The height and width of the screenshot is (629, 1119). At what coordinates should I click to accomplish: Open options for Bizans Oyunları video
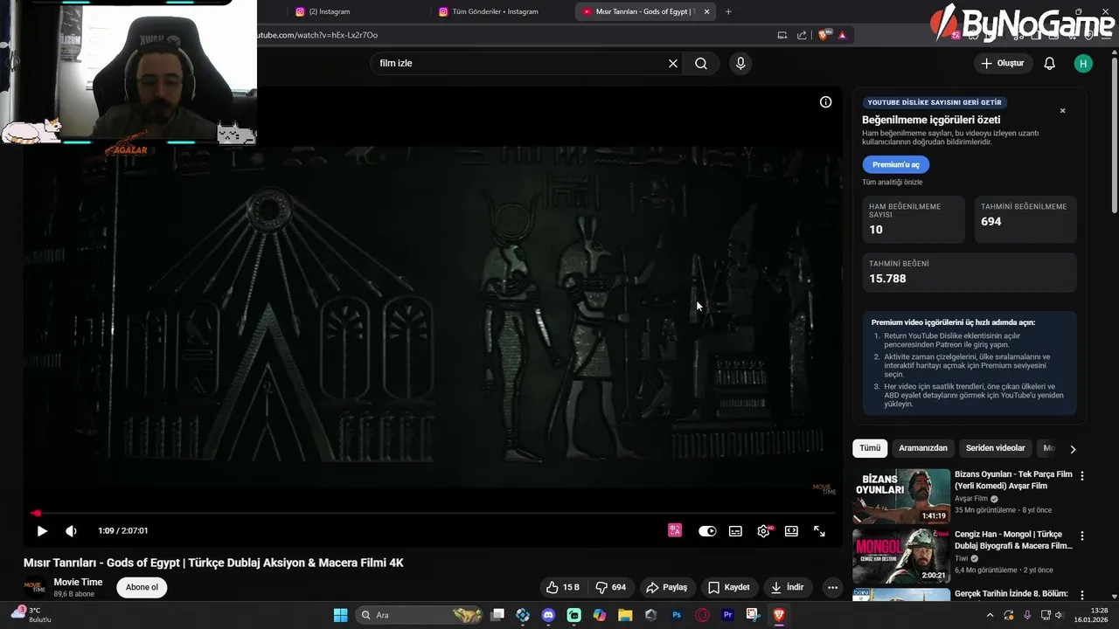(x=1082, y=476)
